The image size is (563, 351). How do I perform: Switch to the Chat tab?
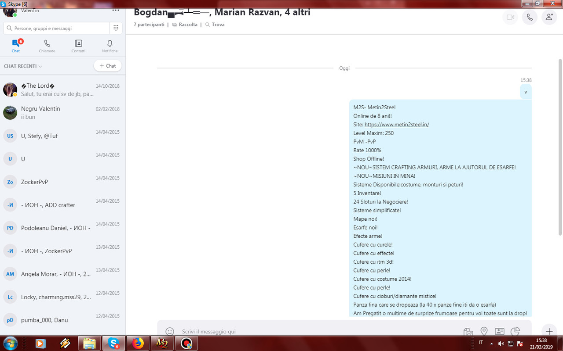(16, 46)
